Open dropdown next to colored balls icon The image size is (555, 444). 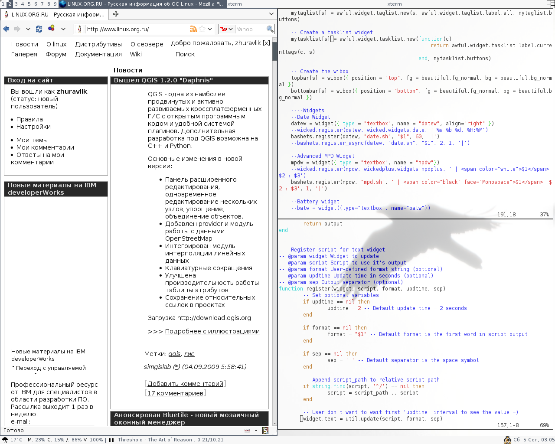[63, 29]
